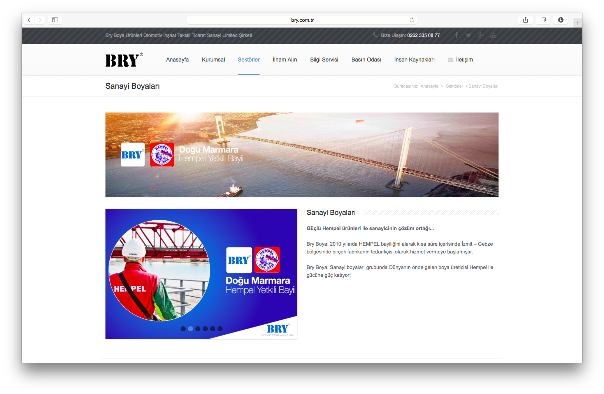Add a new tab with the plus button
This screenshot has width=604, height=394.
click(x=578, y=23)
